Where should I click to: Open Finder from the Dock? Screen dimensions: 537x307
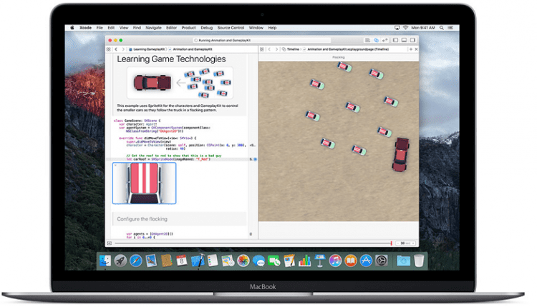(x=105, y=261)
